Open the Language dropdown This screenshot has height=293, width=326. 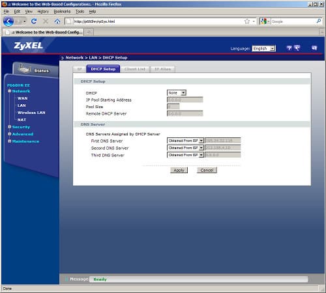pos(263,48)
